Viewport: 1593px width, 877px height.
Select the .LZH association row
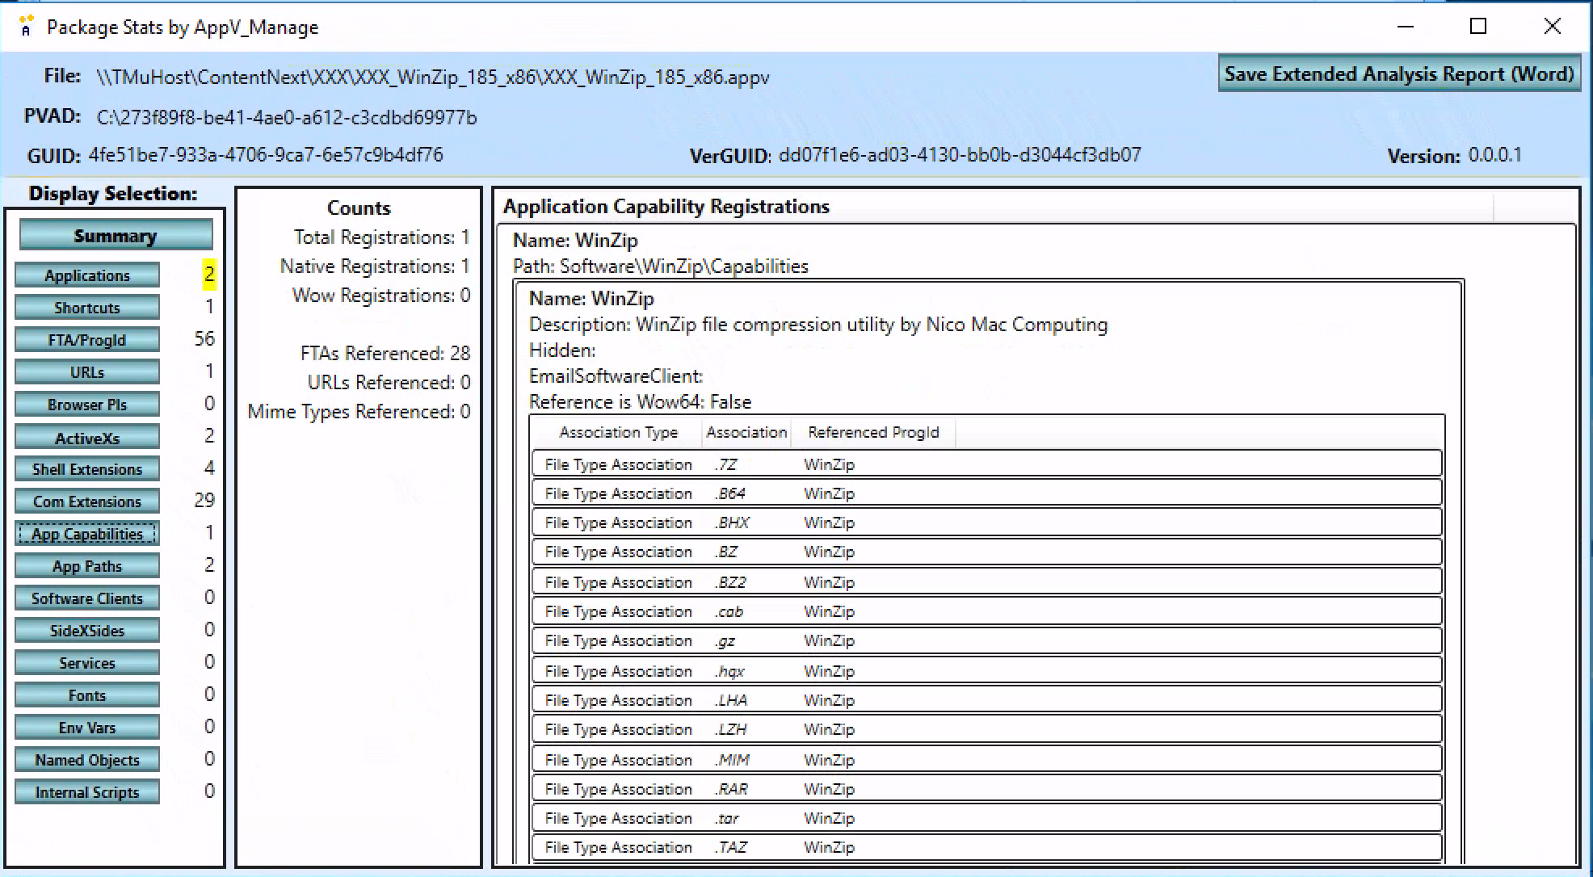tap(987, 729)
